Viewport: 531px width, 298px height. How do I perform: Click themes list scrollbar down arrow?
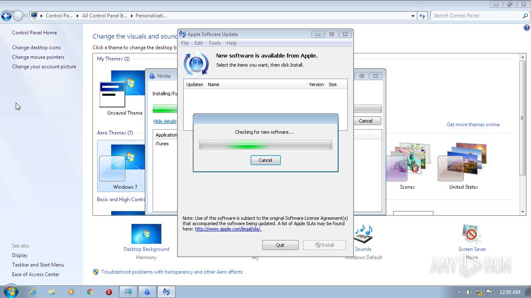(523, 212)
